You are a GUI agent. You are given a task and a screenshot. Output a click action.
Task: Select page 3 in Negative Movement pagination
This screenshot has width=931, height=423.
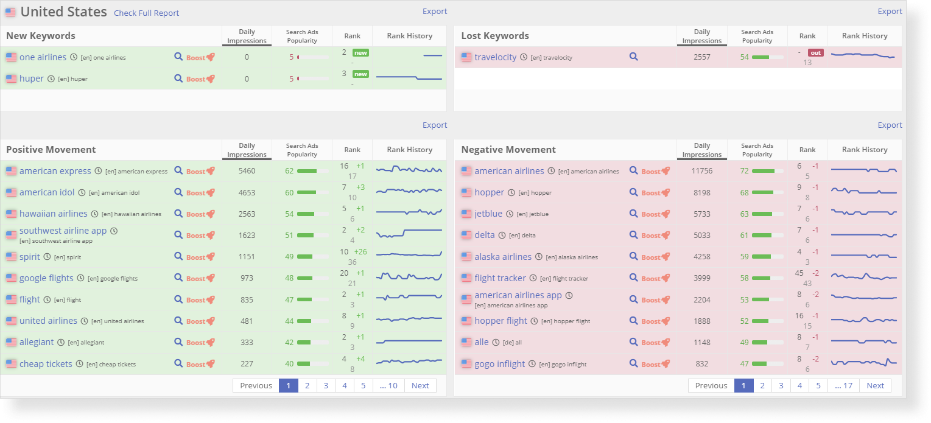point(781,385)
